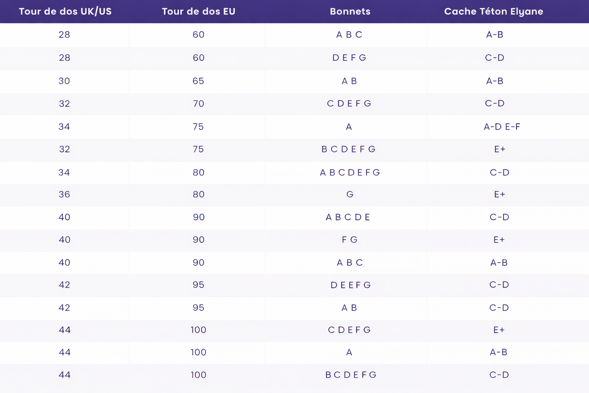This screenshot has height=393, width=589.
Task: Click the EU size 65 cell
Action: click(x=198, y=81)
